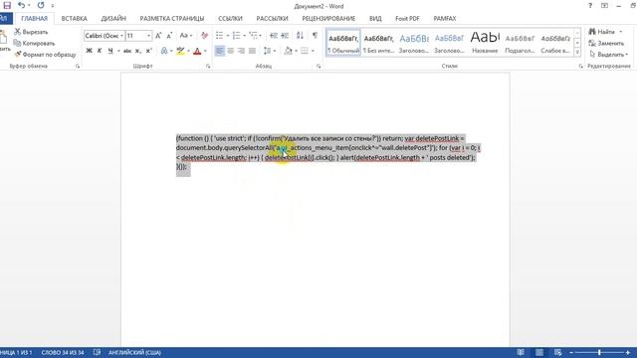Select the Без интервала style
This screenshot has height=358, width=637.
point(378,42)
